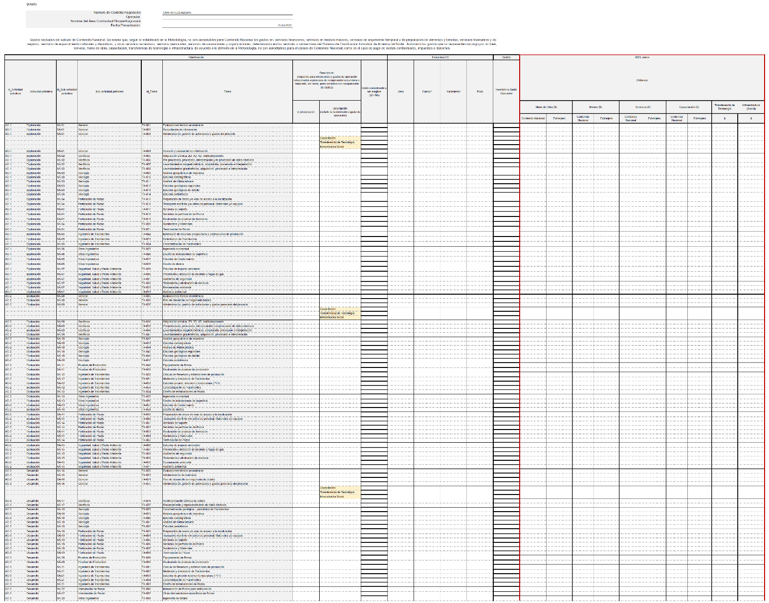769x603 pixels.
Task: Select the Pozo column header
Action: click(x=480, y=91)
